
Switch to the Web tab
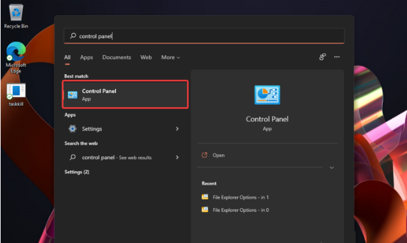146,57
